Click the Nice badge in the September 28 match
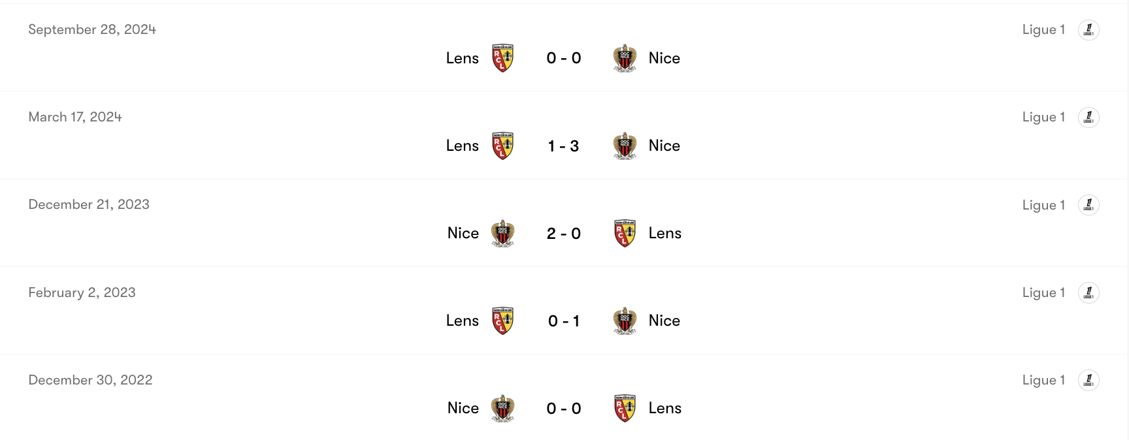The image size is (1129, 440). click(x=624, y=57)
